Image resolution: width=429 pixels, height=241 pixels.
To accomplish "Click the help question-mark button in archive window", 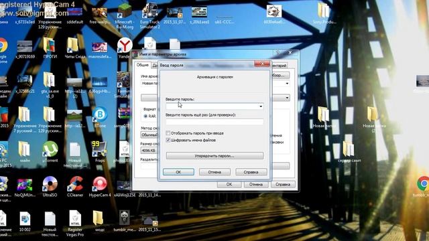I will (278, 52).
